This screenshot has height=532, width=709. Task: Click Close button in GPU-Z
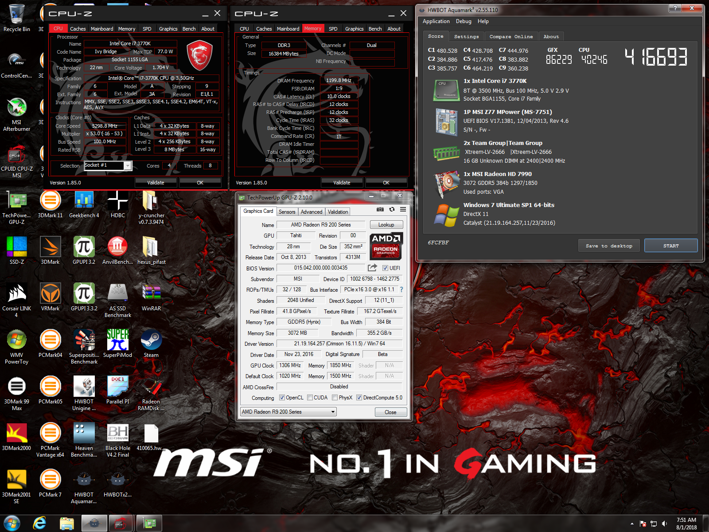[x=390, y=412]
